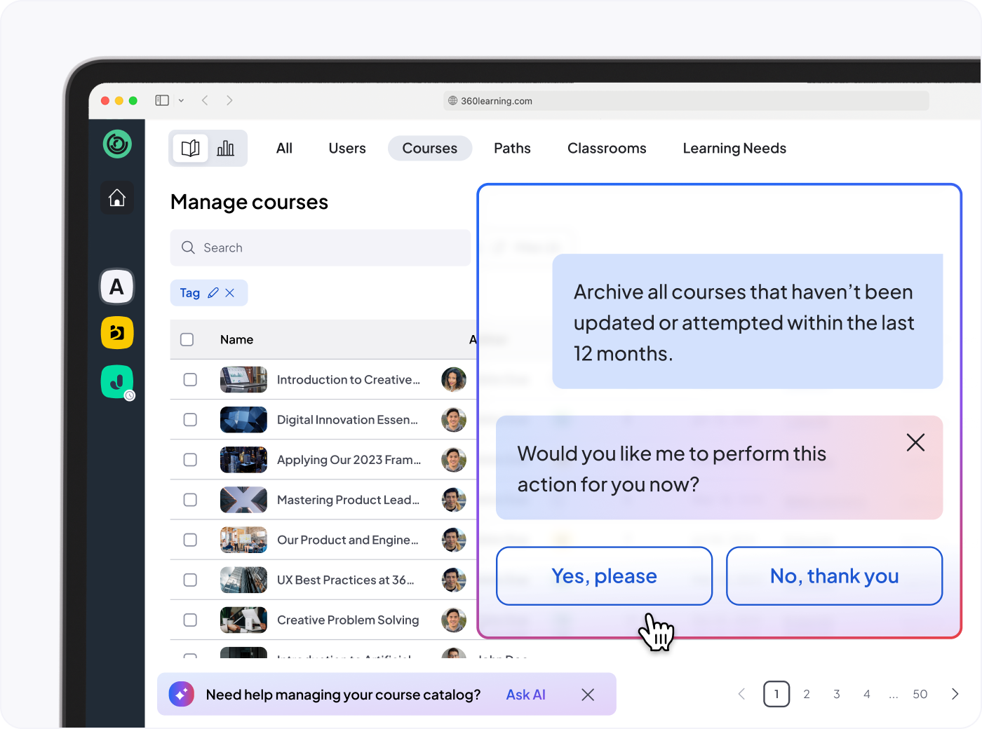
Task: Go to page 50
Action: (920, 694)
